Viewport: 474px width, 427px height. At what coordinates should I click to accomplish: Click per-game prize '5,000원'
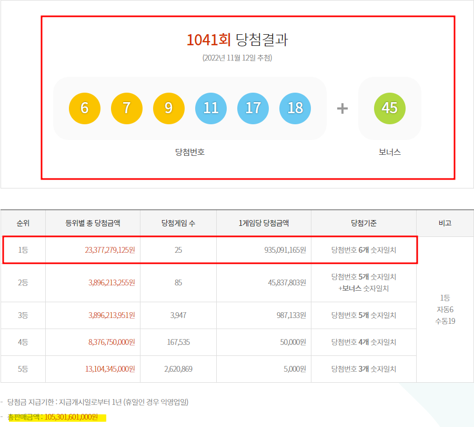[x=295, y=369]
